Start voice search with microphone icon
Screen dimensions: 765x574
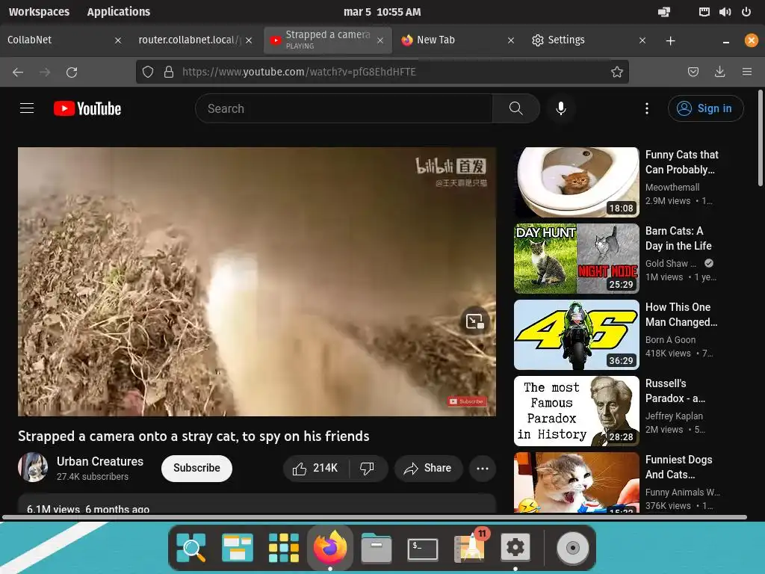pos(561,108)
